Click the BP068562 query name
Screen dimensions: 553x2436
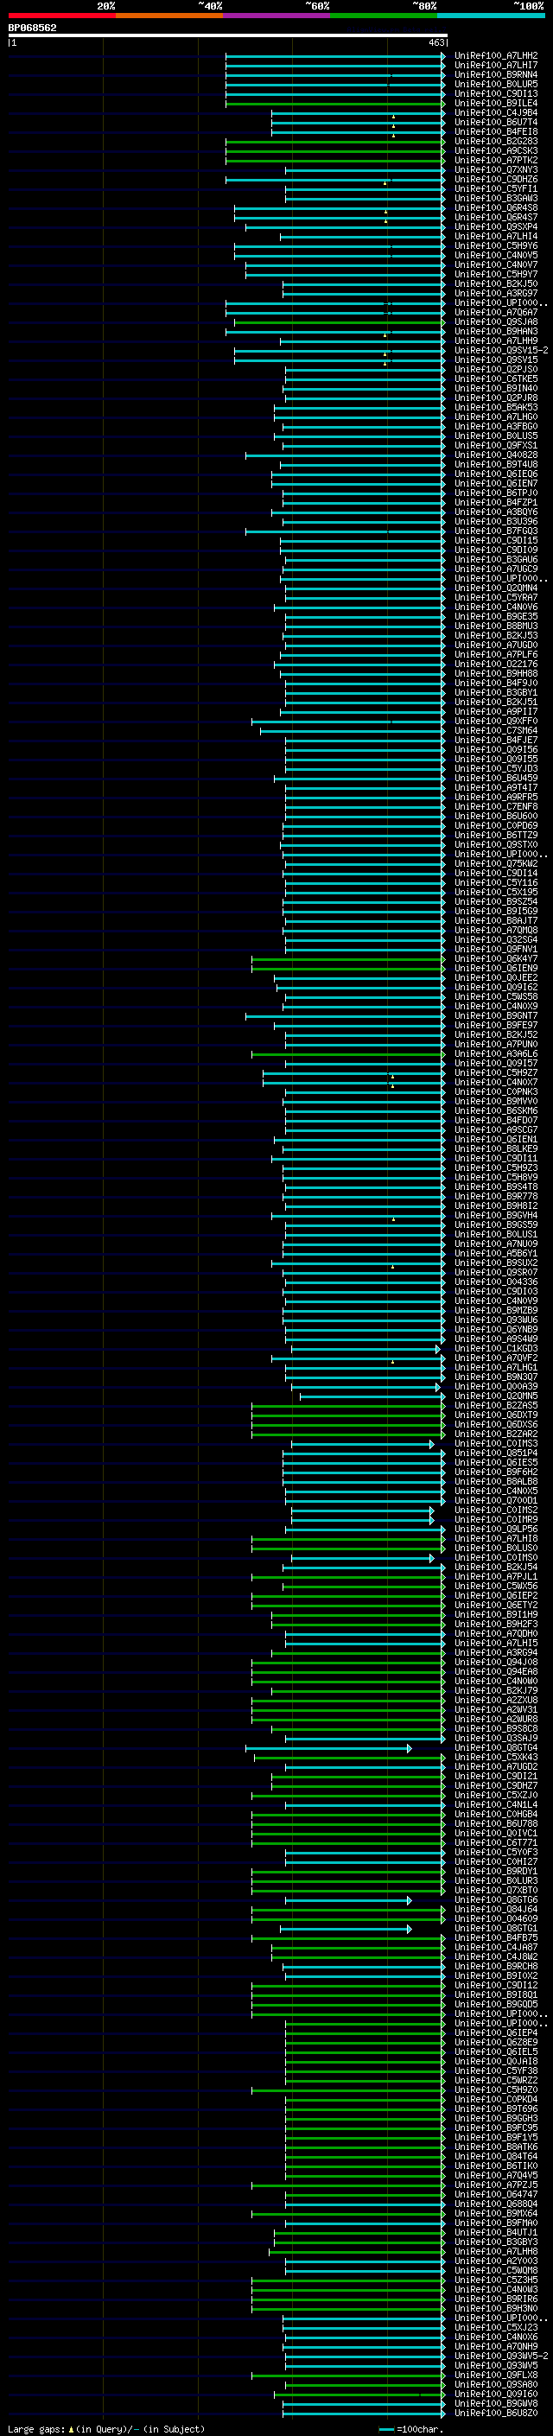[32, 29]
